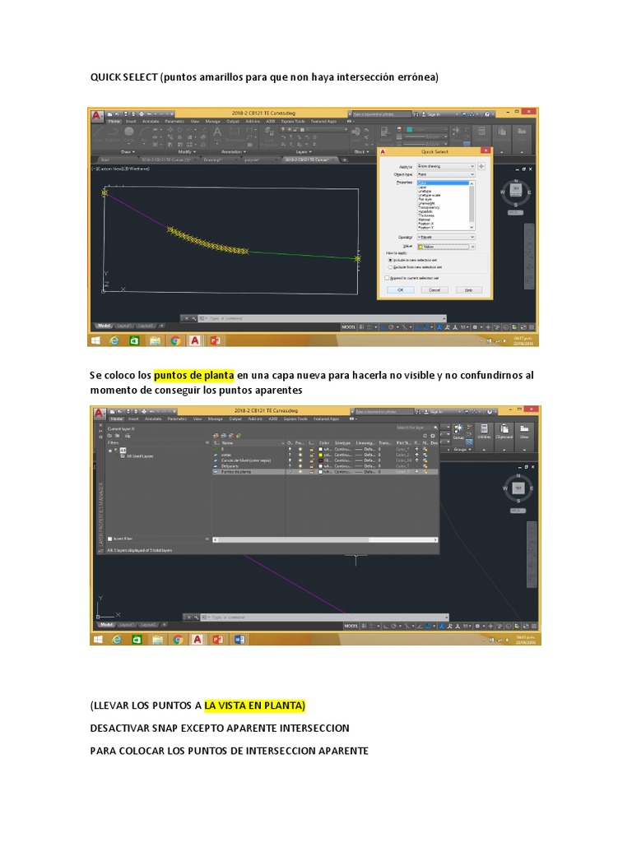Toggle the MODEL status bar button in Quick Select screenshot
Viewport: 632px width, 842px height.
point(348,327)
